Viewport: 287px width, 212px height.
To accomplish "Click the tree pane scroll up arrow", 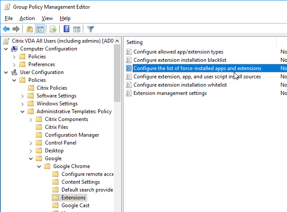I will tap(117, 41).
